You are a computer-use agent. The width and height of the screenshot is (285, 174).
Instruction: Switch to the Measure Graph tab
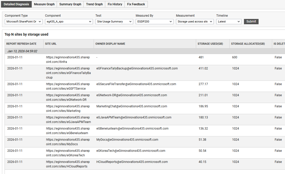coord(44,4)
